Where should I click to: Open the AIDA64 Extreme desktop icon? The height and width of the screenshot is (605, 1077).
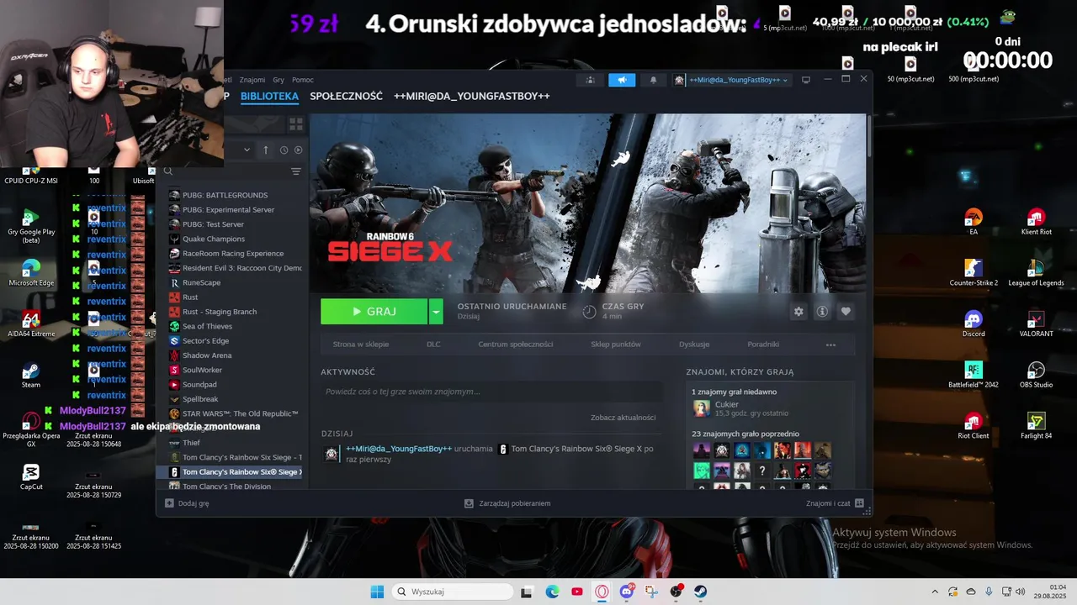coord(31,324)
